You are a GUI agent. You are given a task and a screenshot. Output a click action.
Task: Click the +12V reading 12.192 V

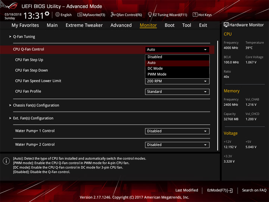pyautogui.click(x=230, y=147)
